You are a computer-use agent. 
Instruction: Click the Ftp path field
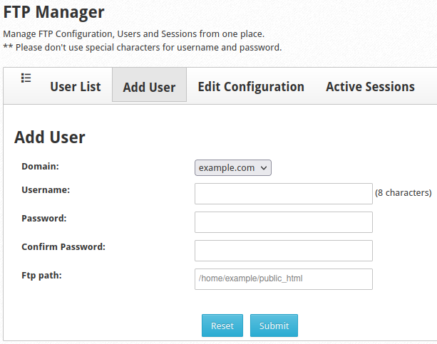point(283,279)
